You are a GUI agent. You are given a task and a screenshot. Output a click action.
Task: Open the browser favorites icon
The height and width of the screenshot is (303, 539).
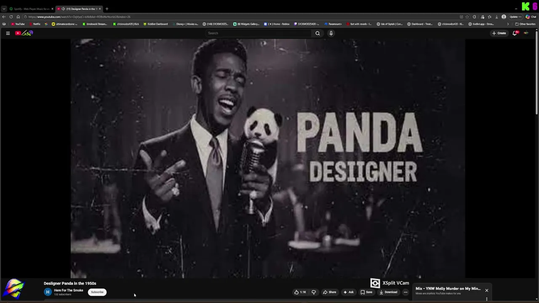(489, 17)
